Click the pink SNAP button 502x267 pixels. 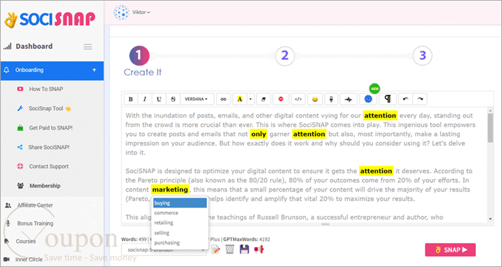450,250
